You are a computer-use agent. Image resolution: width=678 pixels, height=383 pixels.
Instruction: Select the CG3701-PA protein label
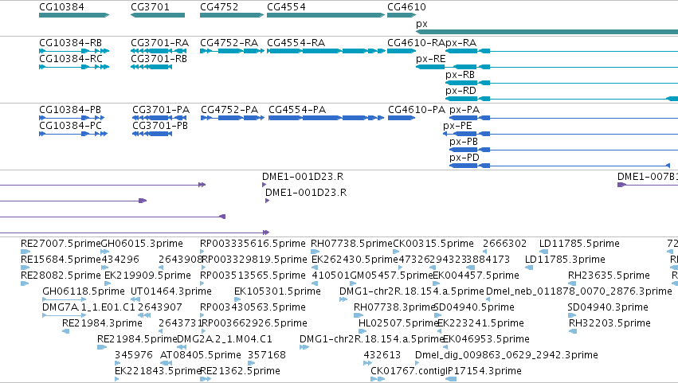click(161, 110)
